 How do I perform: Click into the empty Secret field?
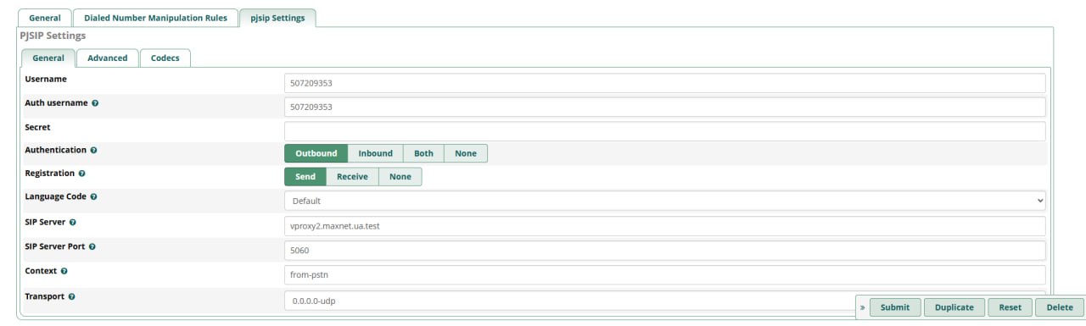665,130
